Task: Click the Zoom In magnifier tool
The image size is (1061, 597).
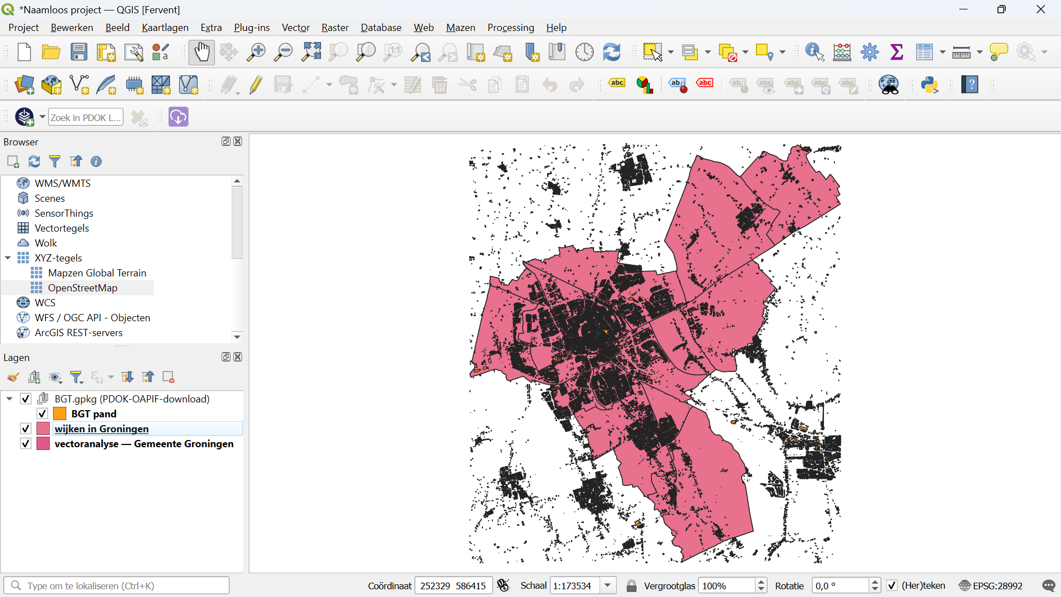Action: tap(255, 53)
